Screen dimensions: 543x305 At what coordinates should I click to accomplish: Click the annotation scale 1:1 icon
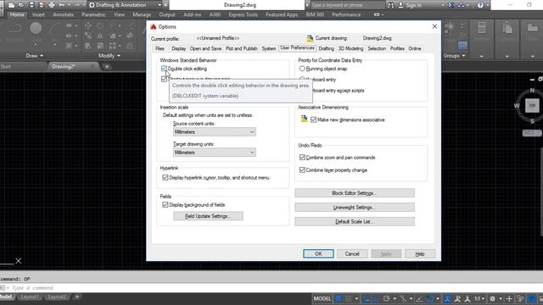pyautogui.click(x=478, y=298)
